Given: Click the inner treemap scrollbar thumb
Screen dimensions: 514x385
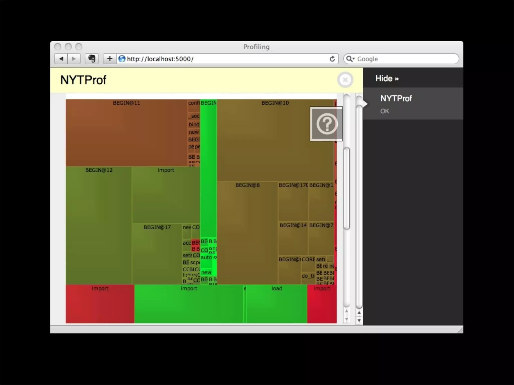Looking at the screenshot, I should [347, 188].
